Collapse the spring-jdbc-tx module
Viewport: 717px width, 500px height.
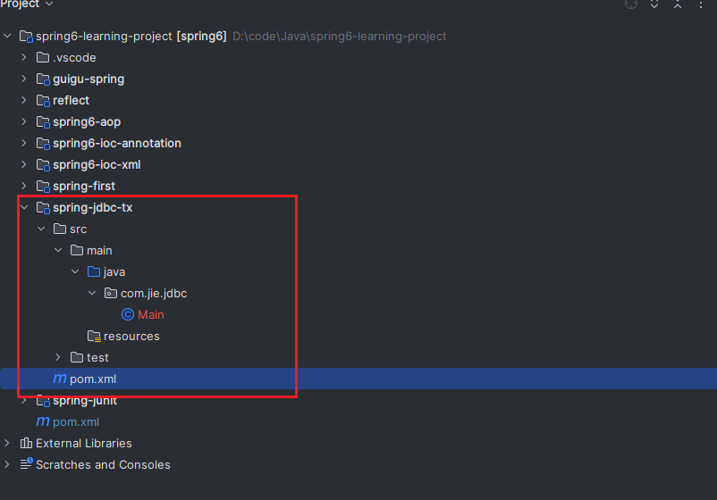pyautogui.click(x=24, y=207)
